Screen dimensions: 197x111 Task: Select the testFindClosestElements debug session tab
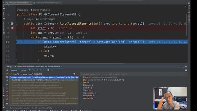pos(38,67)
